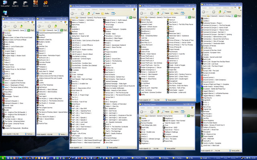Select 'Half-Life 2 - Episode 1' entry
The image size is (257, 160).
click(80, 118)
